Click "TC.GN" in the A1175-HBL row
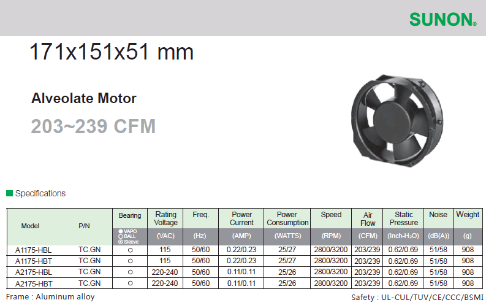The image size is (486, 308). click(89, 250)
